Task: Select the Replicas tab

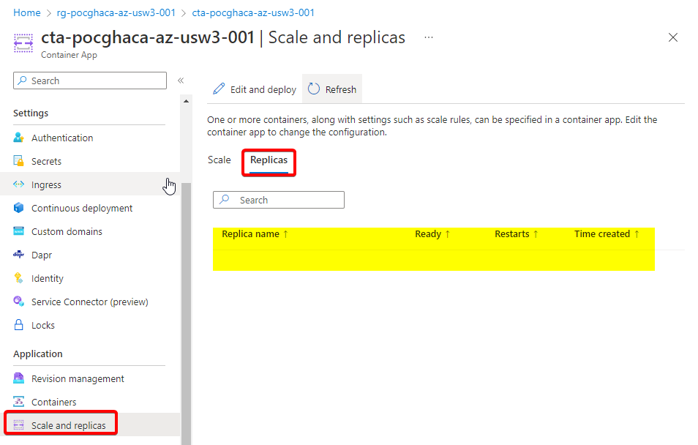Action: tap(269, 160)
